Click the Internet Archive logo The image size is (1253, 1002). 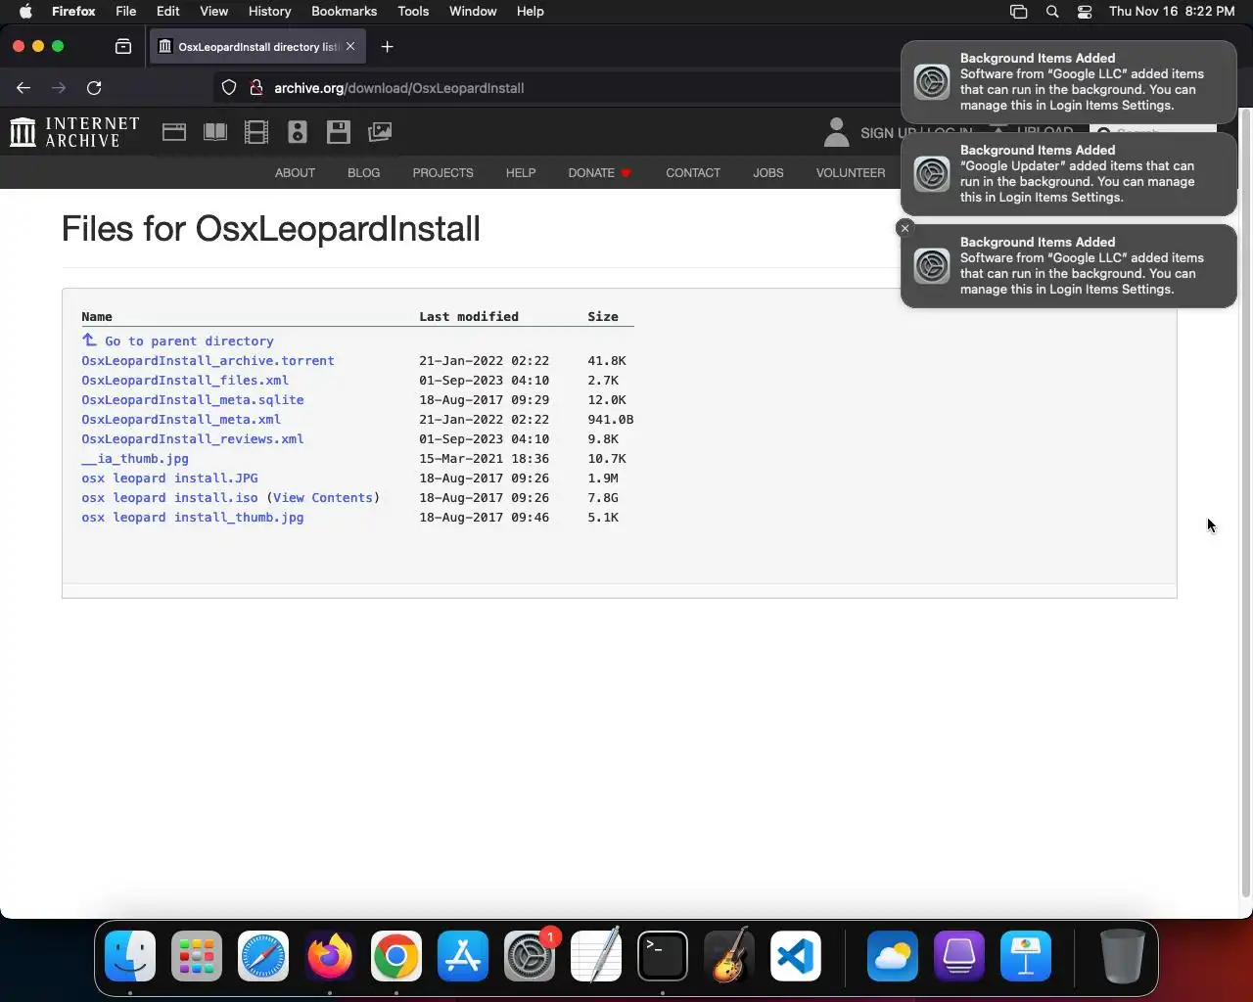tap(74, 132)
